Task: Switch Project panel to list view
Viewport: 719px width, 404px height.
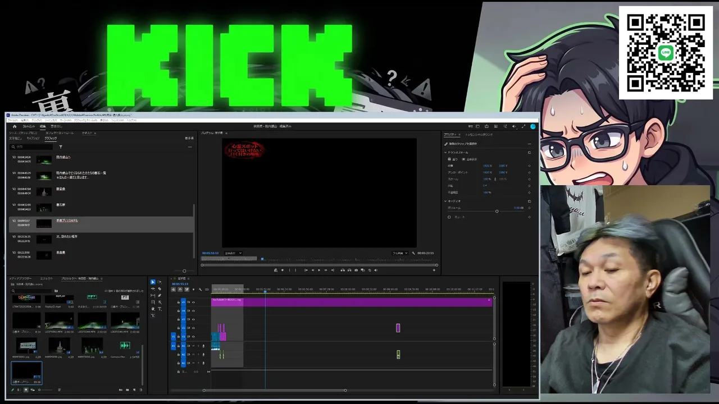Action: pyautogui.click(x=19, y=390)
